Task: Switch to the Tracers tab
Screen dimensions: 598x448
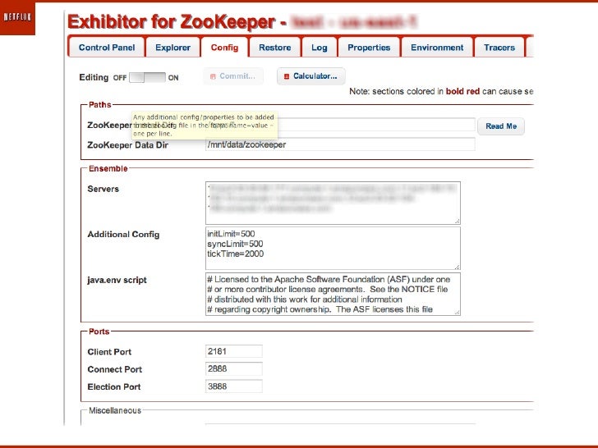Action: (x=499, y=48)
